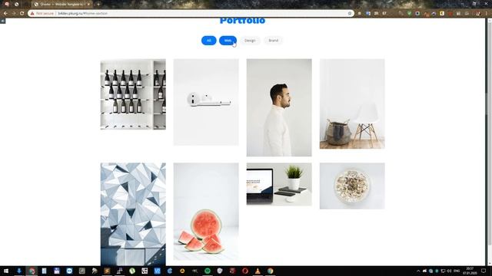This screenshot has height=276, width=492.
Task: Open Chrome in the taskbar
Action: tap(32, 271)
